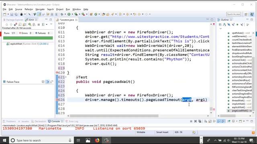Open the Refactor menu
Screen dimensions: 257x144
tap(29, 9)
